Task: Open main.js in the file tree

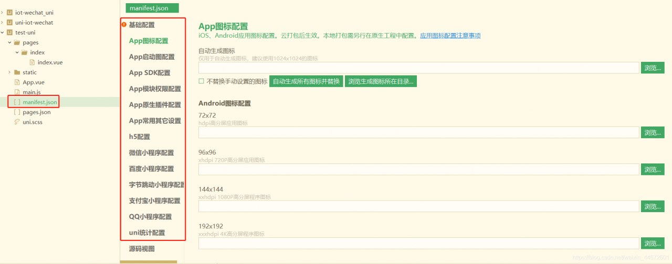Action: [x=31, y=92]
